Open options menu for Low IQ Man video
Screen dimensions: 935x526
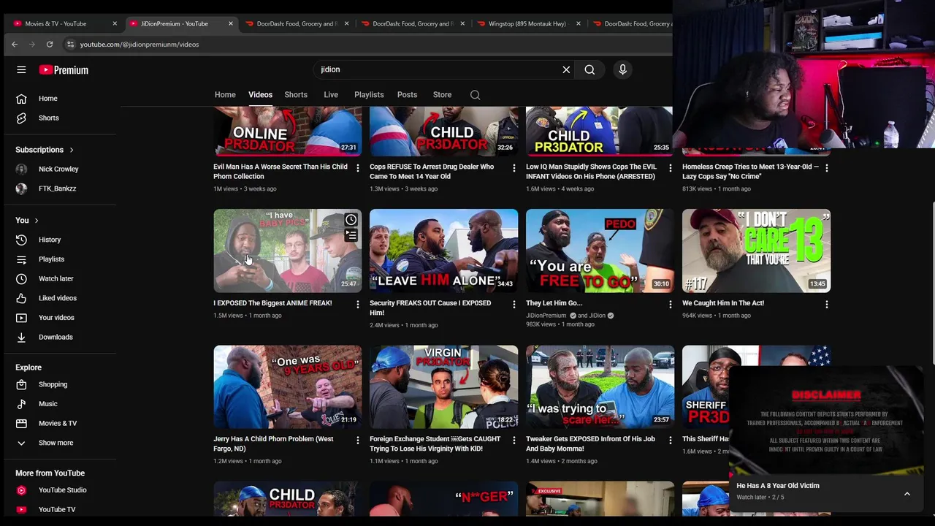670,168
